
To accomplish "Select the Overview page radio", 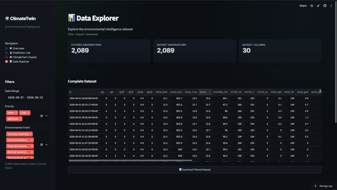I will [x=6, y=48].
